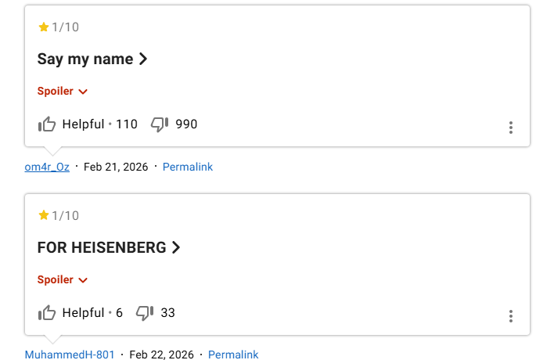Click the chevron next to "FOR HEISENBERG"

[x=176, y=247]
